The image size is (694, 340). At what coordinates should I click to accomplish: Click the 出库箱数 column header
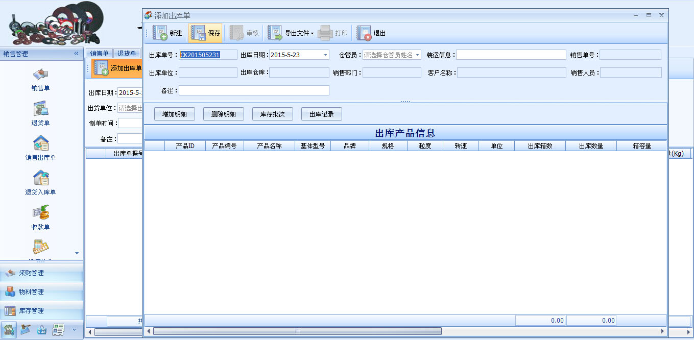tap(540, 146)
